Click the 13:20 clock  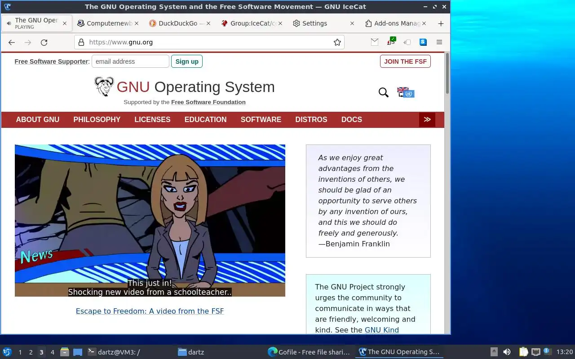click(565, 352)
